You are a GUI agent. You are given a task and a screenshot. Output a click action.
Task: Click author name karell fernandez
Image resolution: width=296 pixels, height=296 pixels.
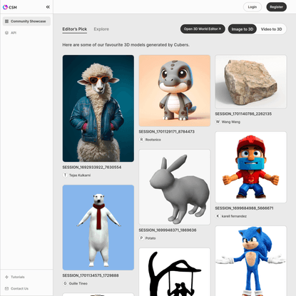tap(234, 216)
